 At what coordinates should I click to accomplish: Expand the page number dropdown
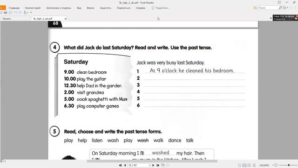pyautogui.click(x=149, y=165)
